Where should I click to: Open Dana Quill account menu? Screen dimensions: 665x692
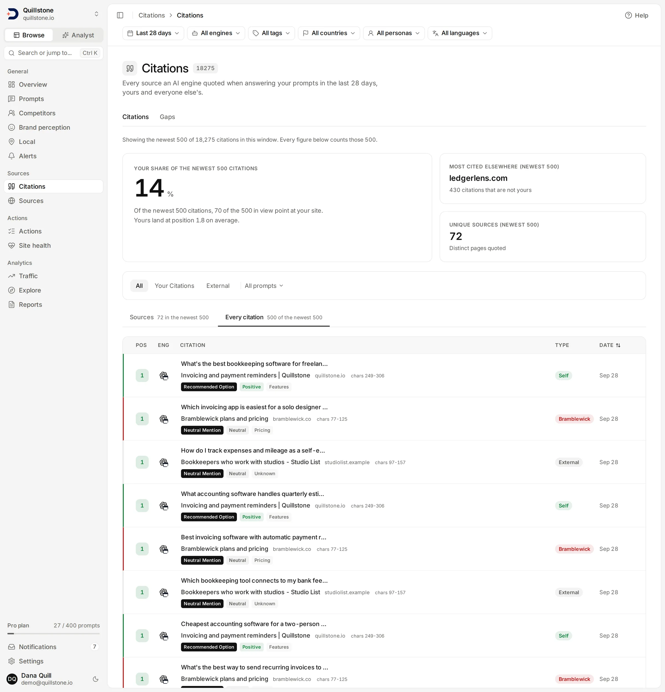coord(47,679)
